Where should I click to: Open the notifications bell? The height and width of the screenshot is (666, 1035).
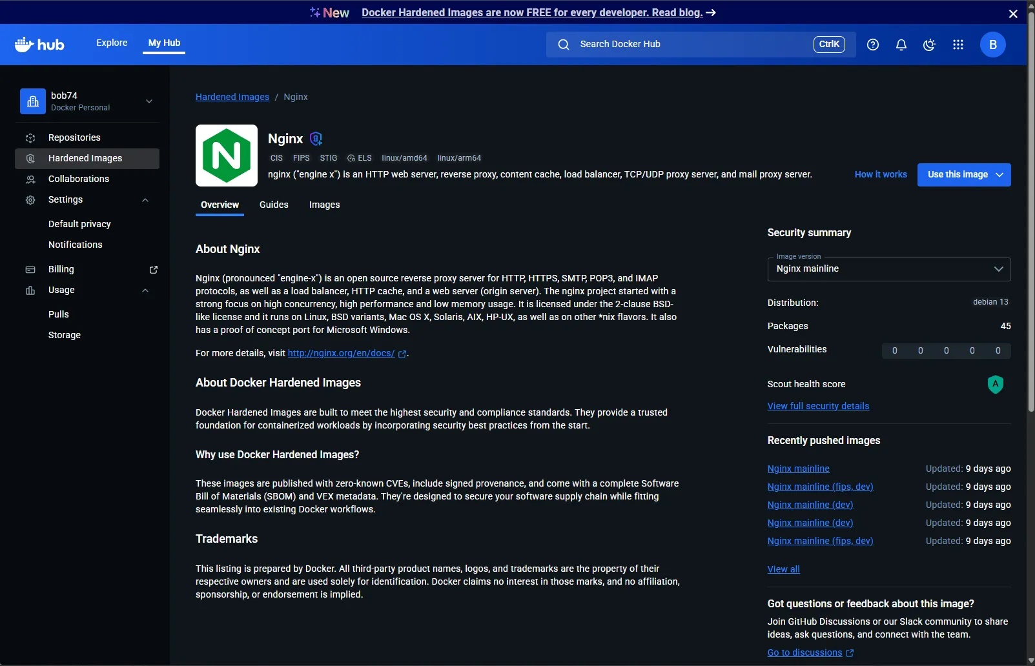[901, 45]
